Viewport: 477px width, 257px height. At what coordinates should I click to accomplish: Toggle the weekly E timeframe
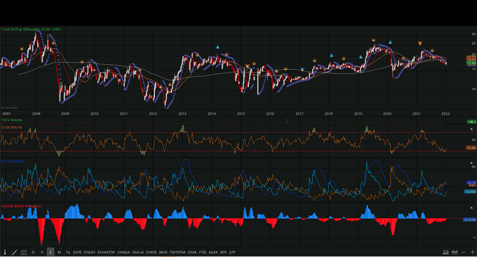(51, 252)
